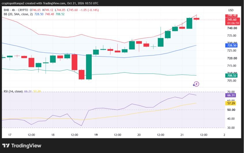Click the close value C745.60
This screenshot has height=153, width=244.
point(72,10)
